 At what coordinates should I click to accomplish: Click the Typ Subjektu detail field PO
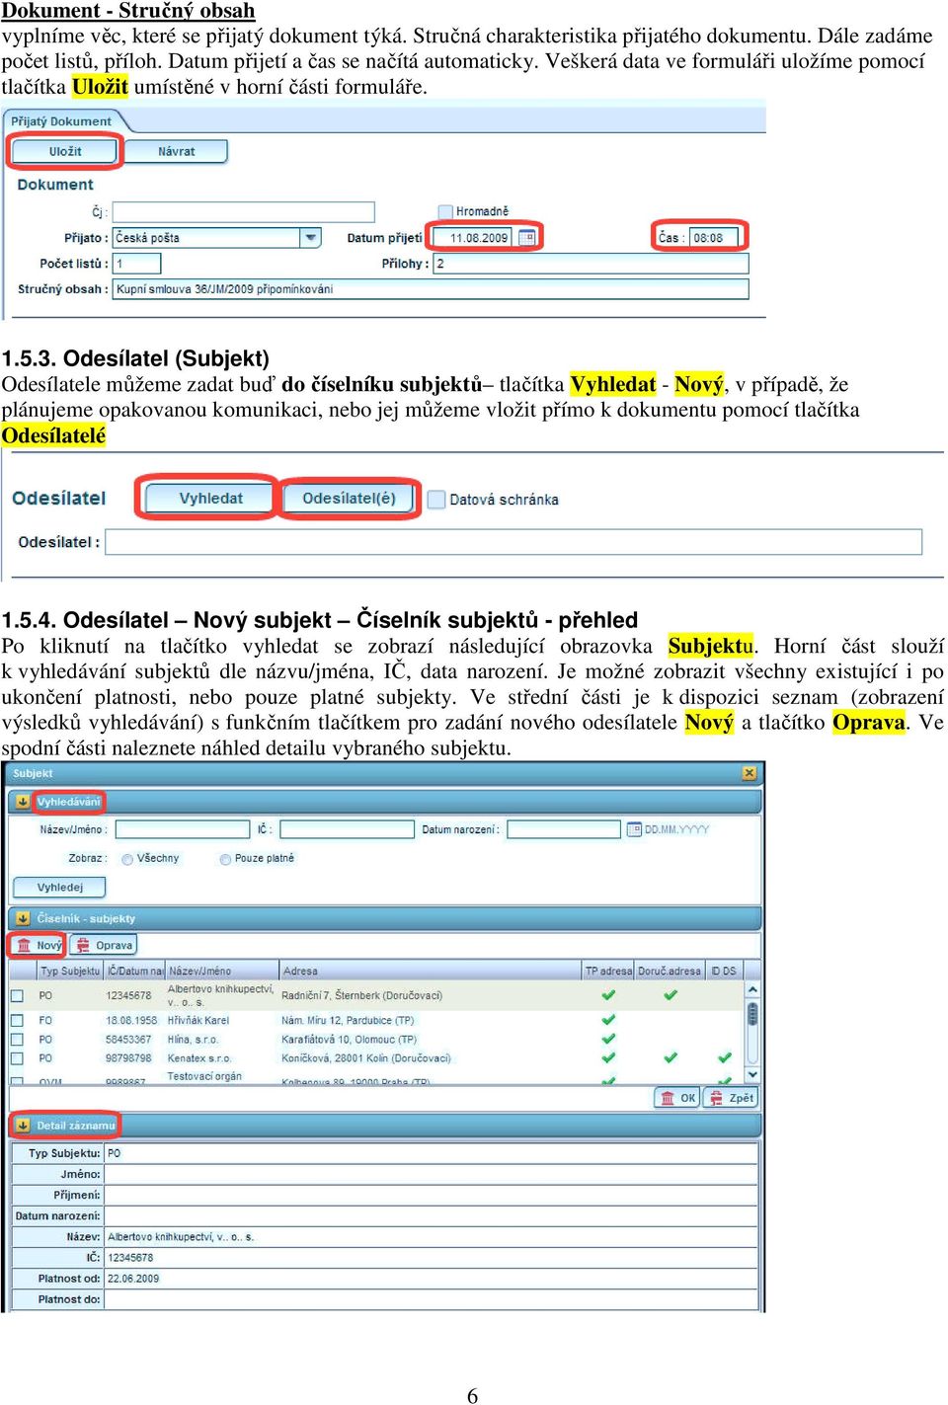(x=431, y=1153)
